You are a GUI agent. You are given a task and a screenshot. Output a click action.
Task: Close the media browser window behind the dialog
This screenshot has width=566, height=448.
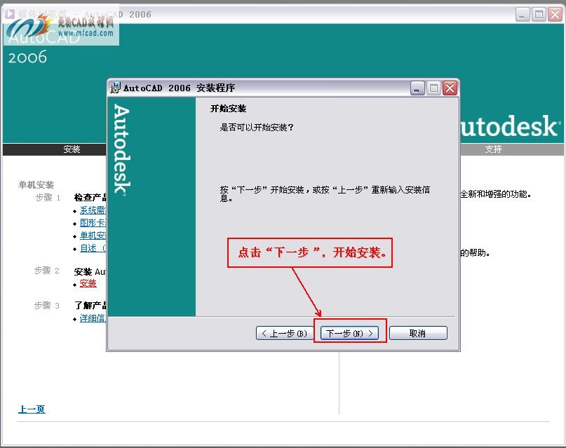coord(555,15)
